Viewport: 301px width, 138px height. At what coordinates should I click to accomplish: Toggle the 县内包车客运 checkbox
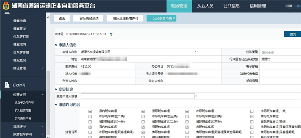(x=90, y=127)
